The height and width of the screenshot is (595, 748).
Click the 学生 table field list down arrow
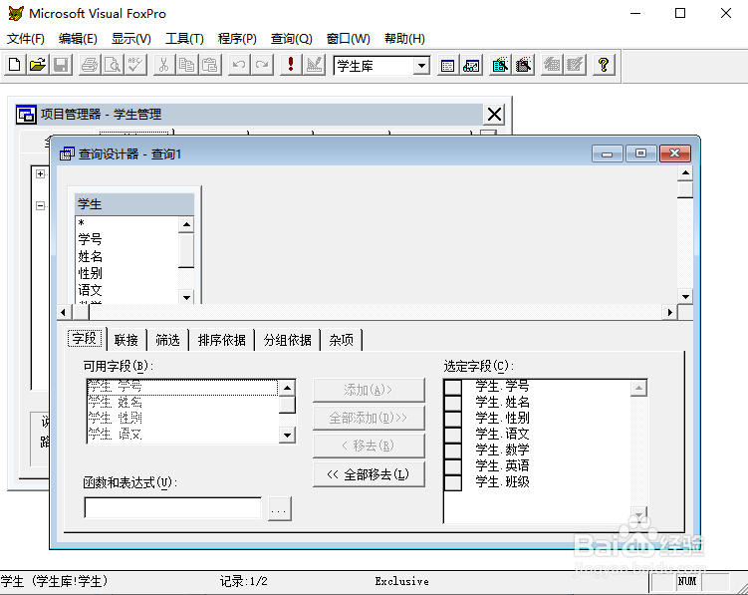coord(186,297)
